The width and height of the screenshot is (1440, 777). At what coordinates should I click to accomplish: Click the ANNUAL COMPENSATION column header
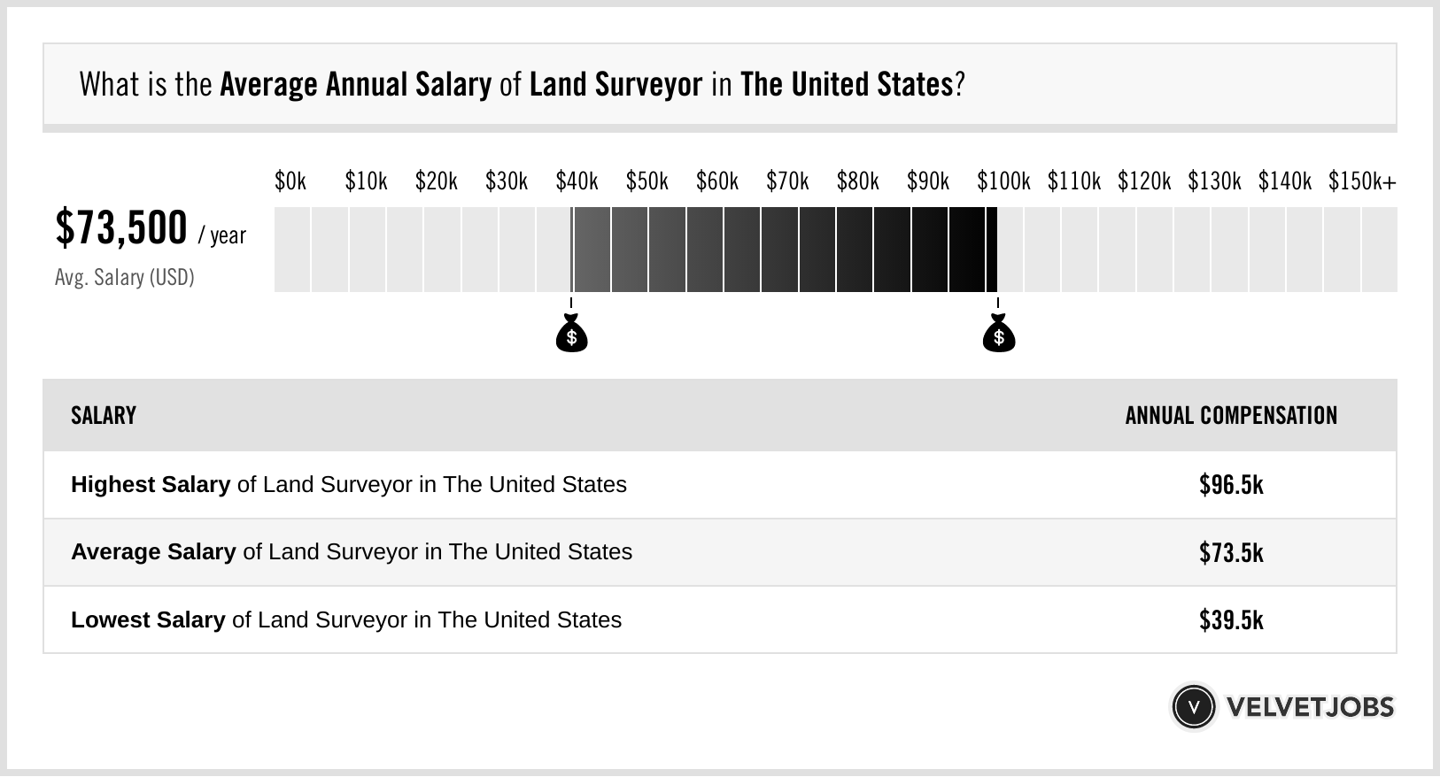tap(1231, 416)
